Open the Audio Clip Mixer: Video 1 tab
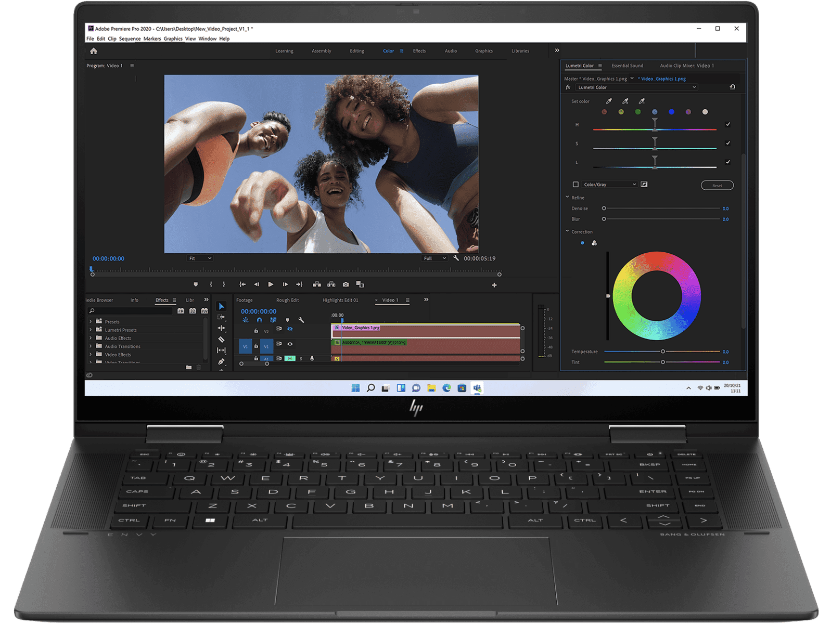This screenshot has width=831, height=624. pyautogui.click(x=687, y=66)
